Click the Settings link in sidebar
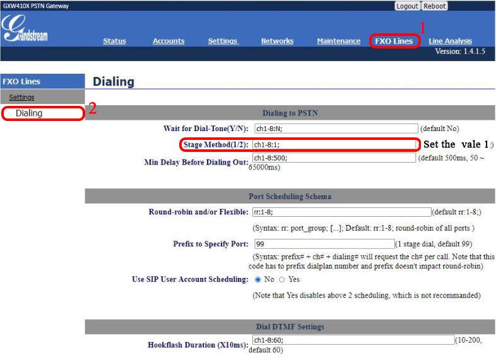496x363 pixels. tap(22, 97)
